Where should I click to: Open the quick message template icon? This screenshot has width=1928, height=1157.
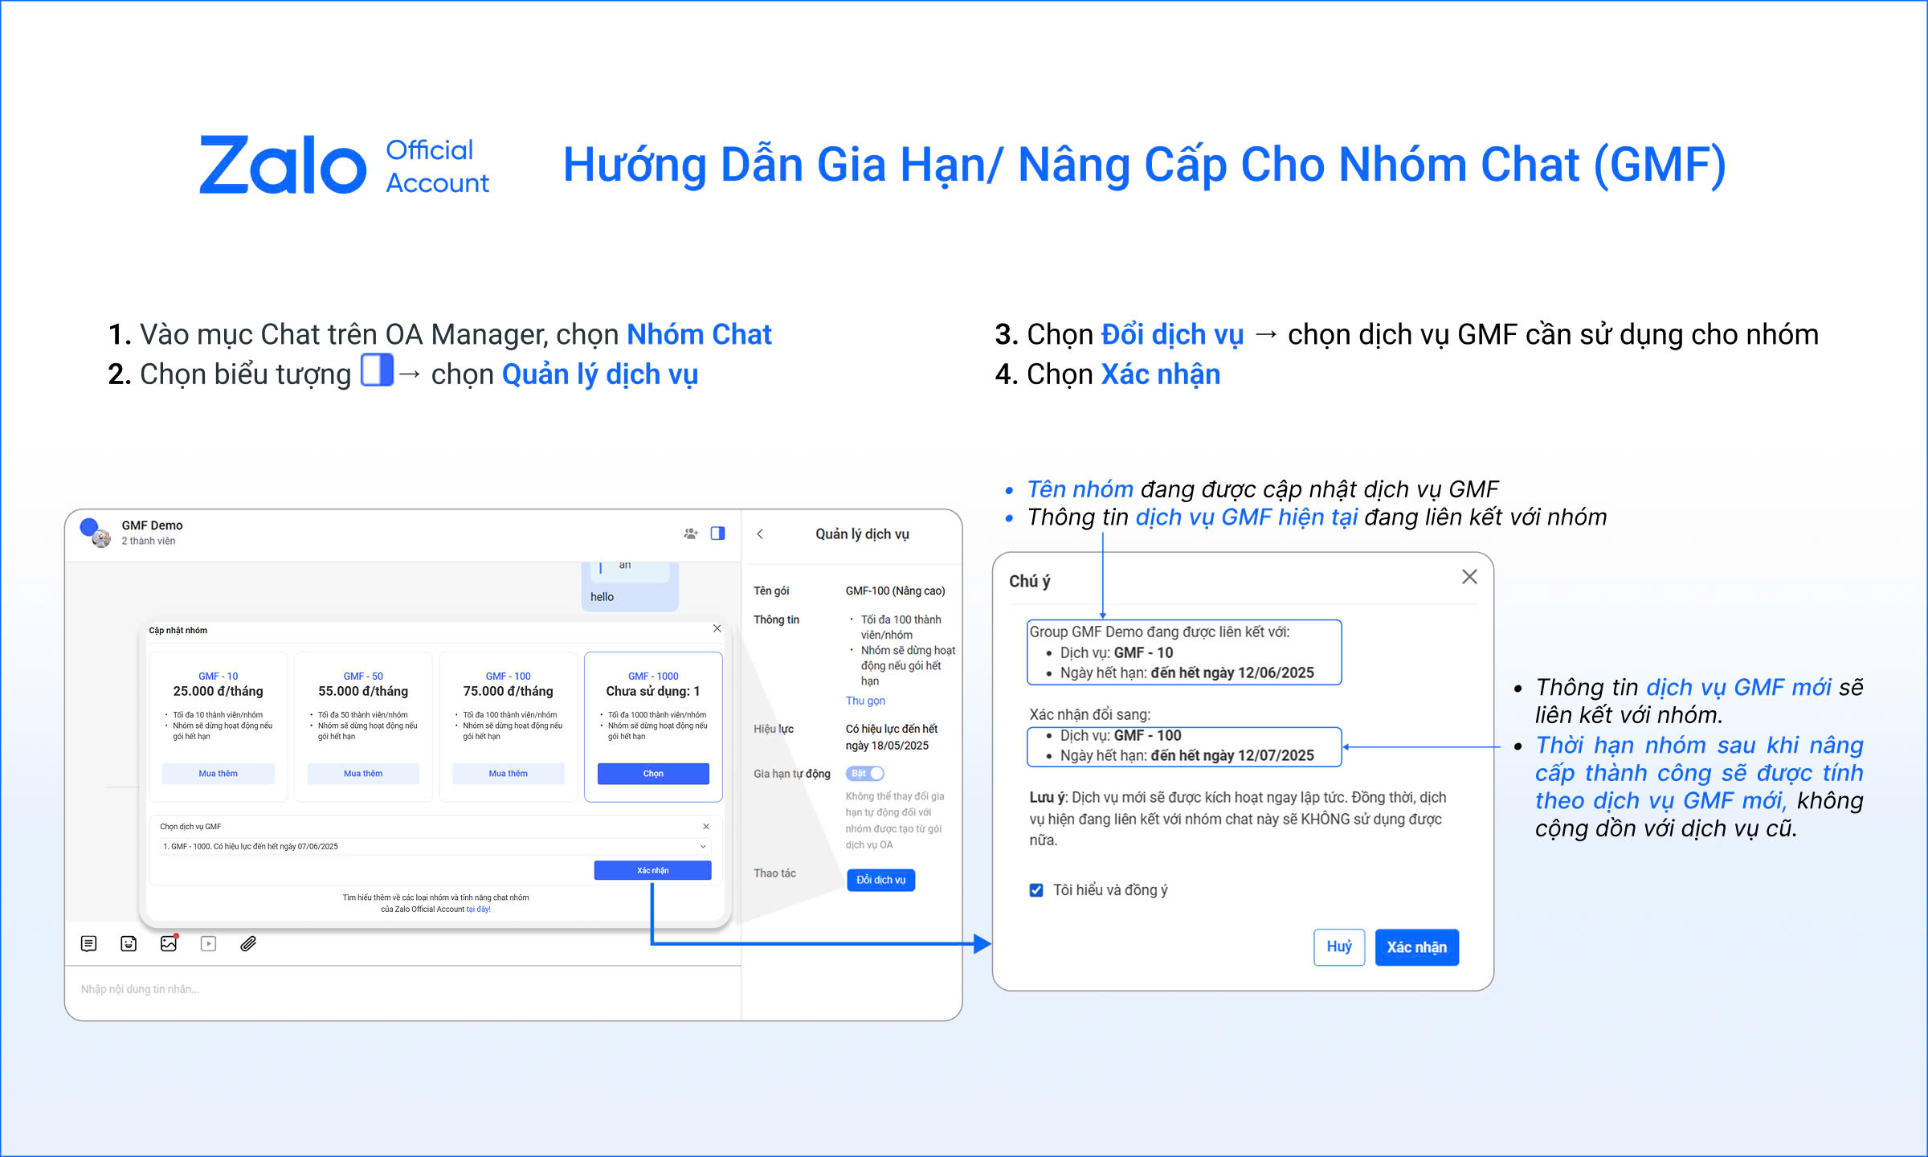coord(89,943)
